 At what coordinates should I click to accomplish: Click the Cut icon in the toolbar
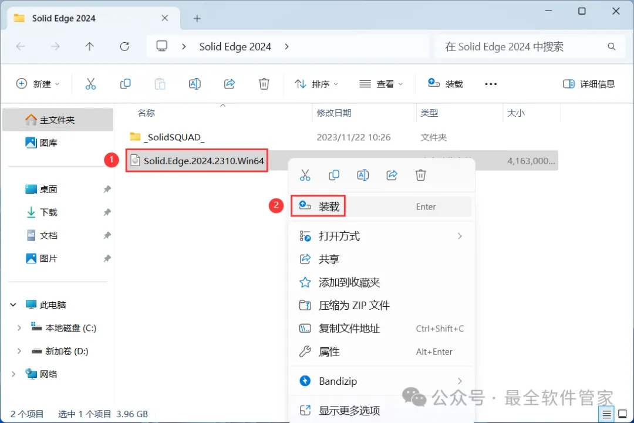pos(90,84)
